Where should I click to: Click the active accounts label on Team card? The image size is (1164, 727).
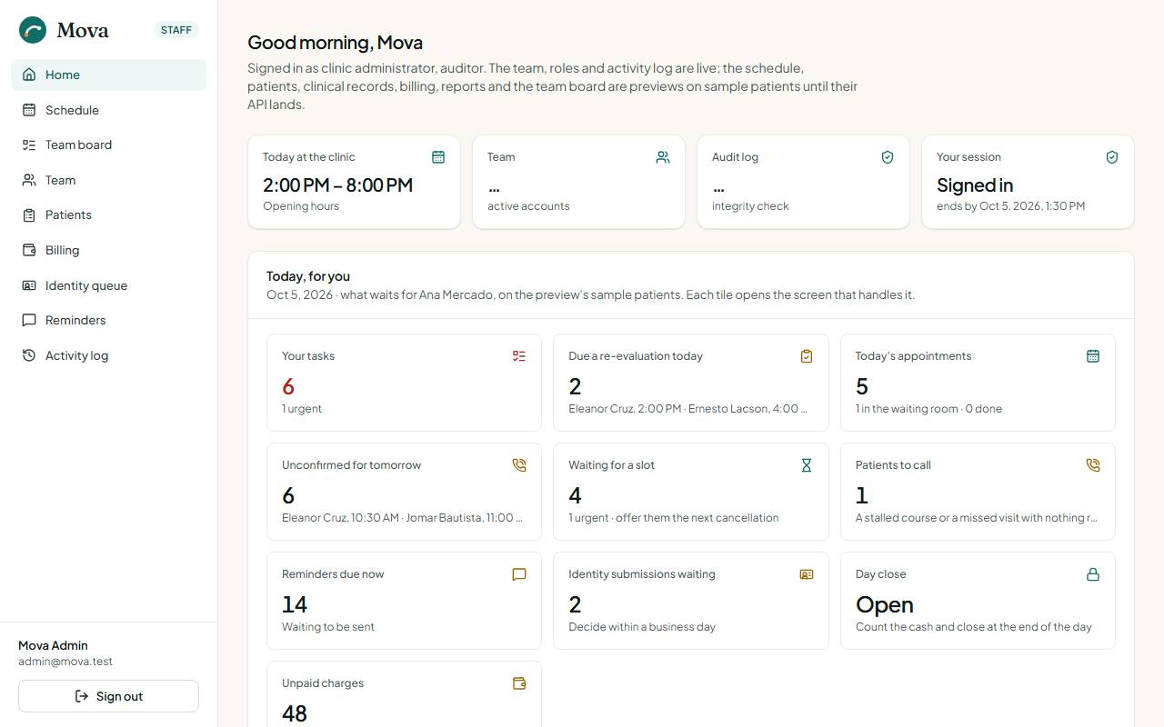[x=528, y=206]
